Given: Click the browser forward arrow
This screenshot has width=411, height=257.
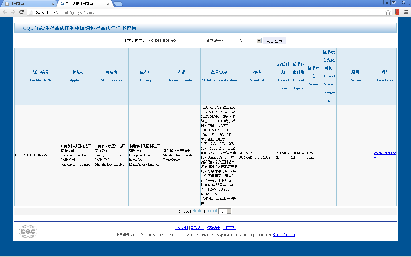Looking at the screenshot, I should pyautogui.click(x=13, y=12).
